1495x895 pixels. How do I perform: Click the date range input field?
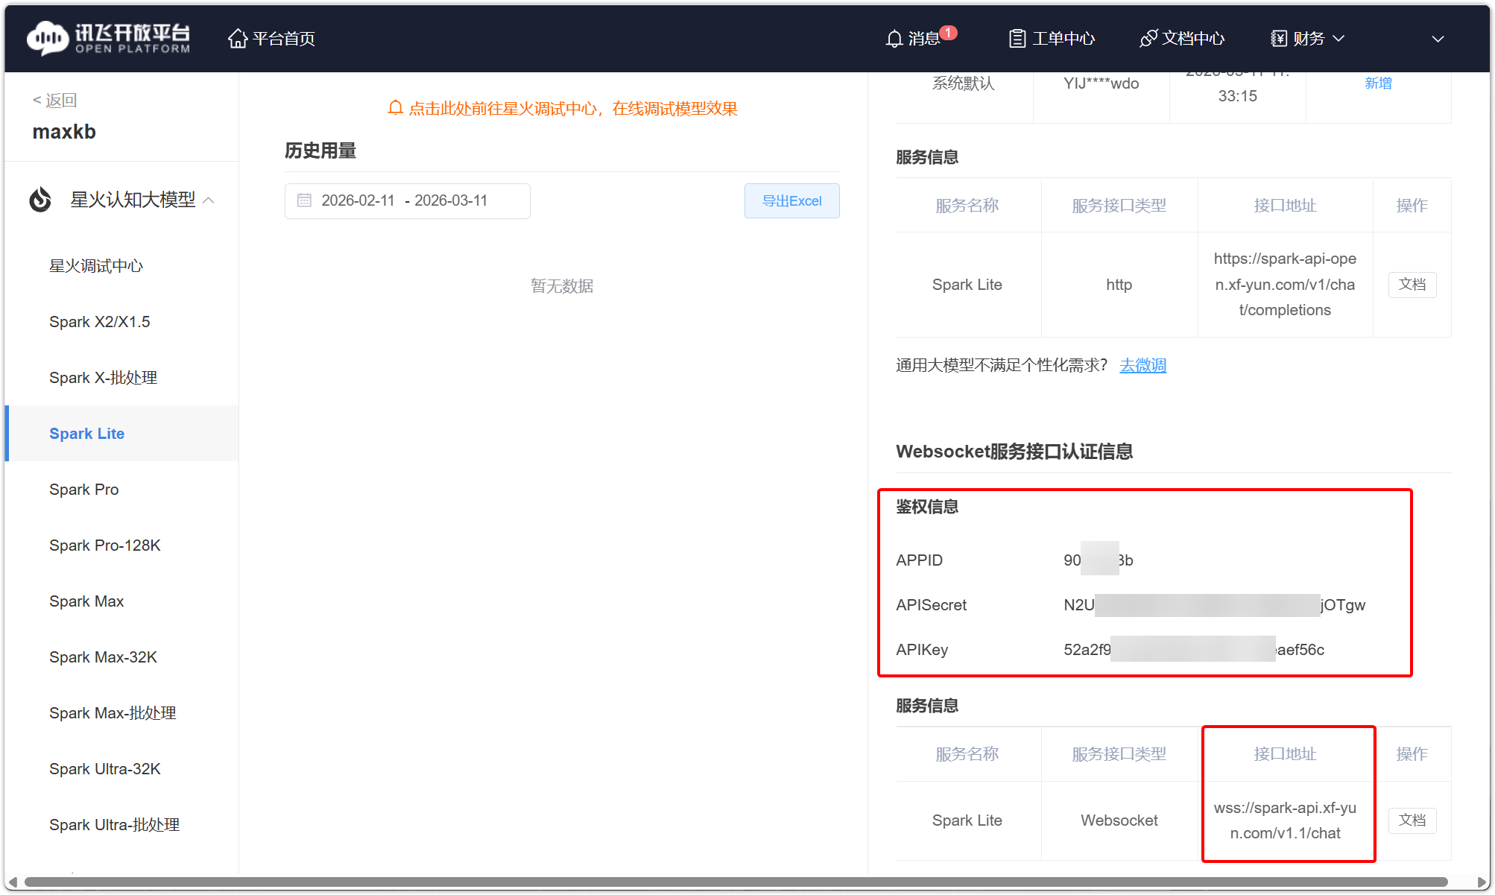(x=406, y=200)
